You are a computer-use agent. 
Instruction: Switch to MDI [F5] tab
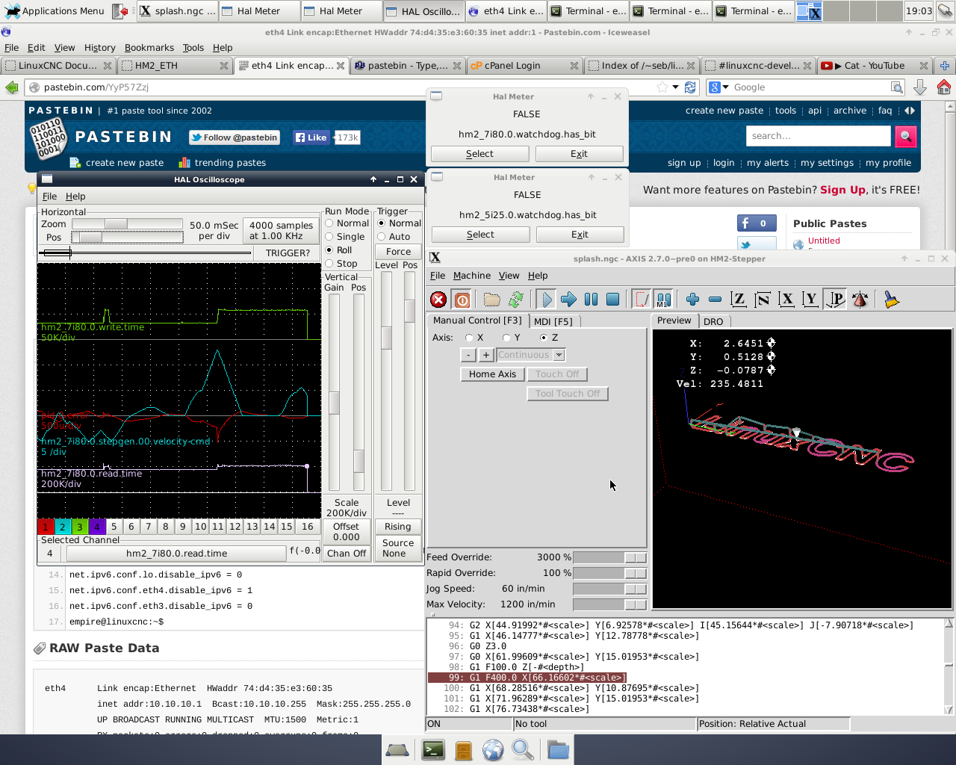553,321
